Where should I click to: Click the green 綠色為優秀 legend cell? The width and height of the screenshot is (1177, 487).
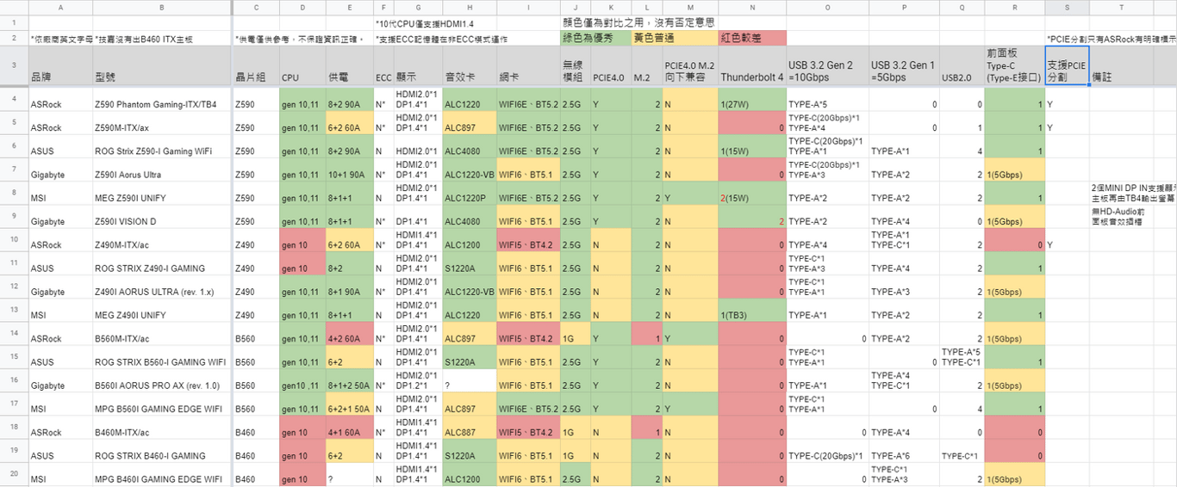(x=595, y=38)
